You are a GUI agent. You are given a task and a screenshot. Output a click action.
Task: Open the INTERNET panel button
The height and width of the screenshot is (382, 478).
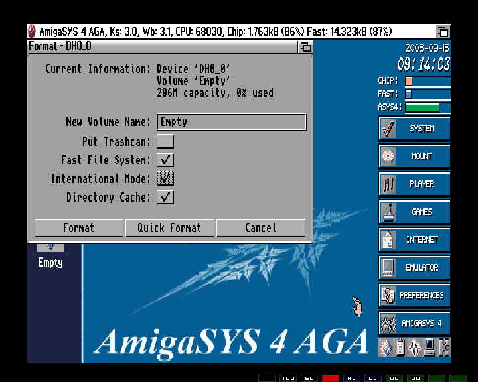(x=414, y=239)
